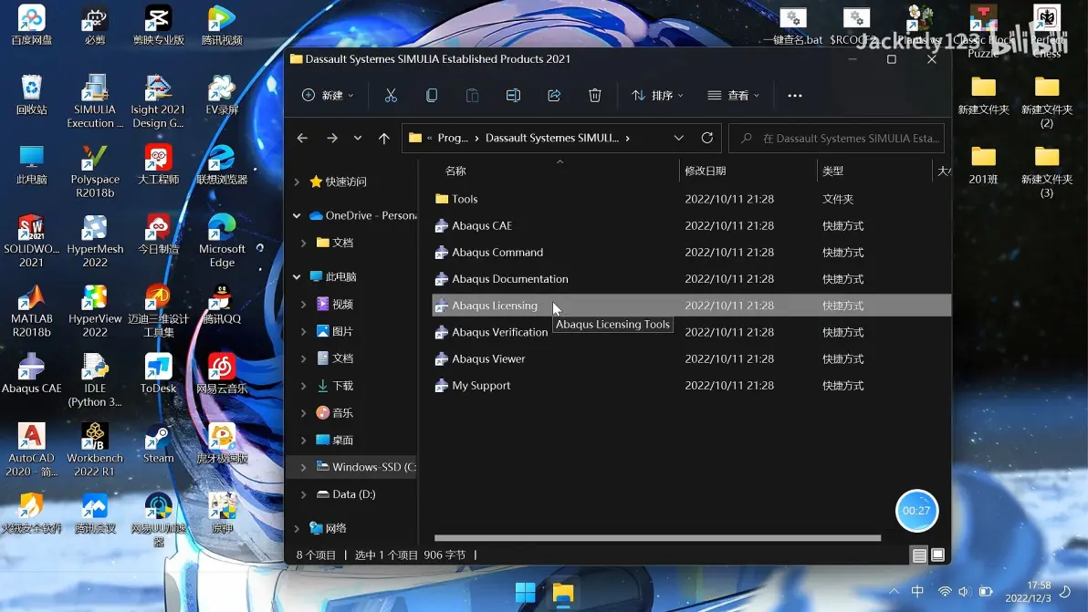Screen dimensions: 1088x612
Task: Collapse the 此电脑 tree node
Action: (x=297, y=276)
